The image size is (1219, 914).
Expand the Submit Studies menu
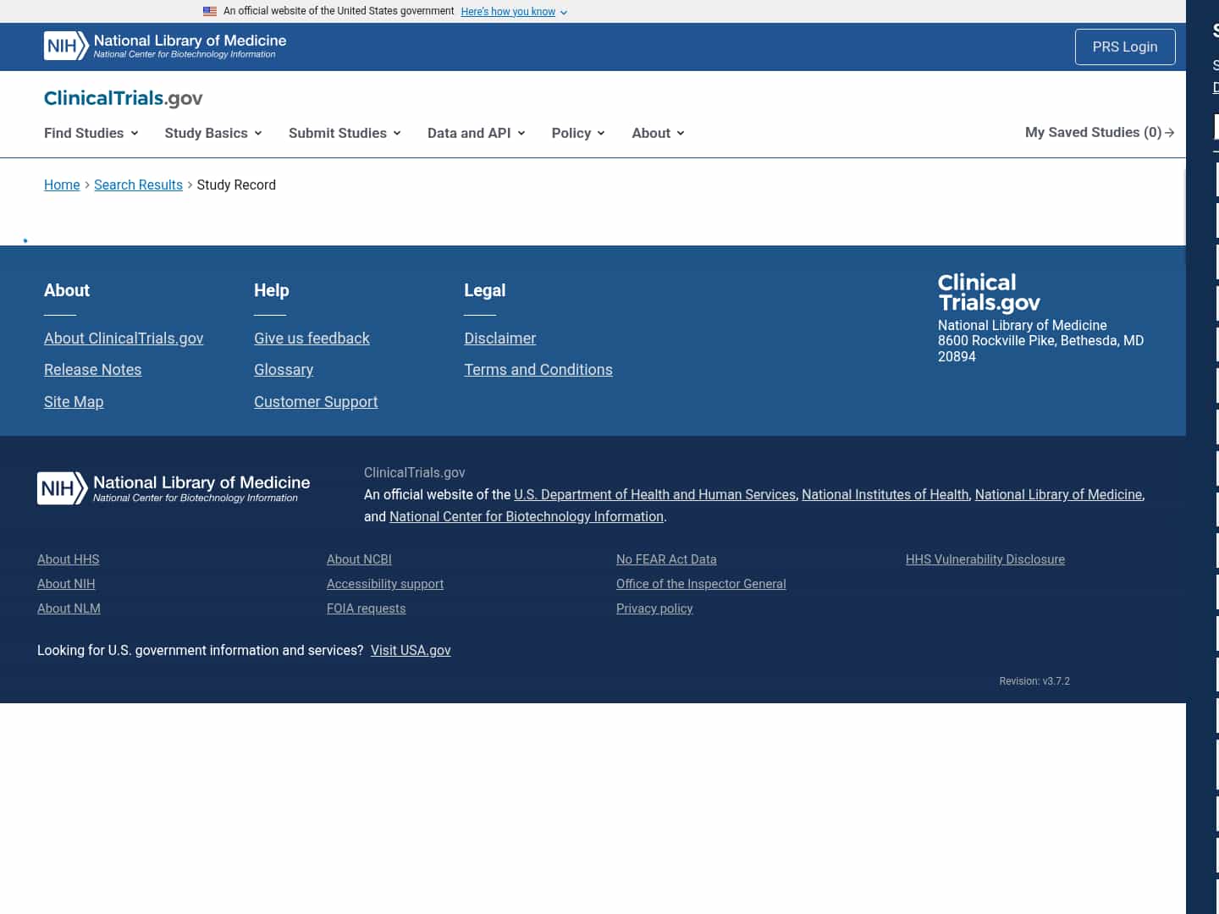coord(345,133)
